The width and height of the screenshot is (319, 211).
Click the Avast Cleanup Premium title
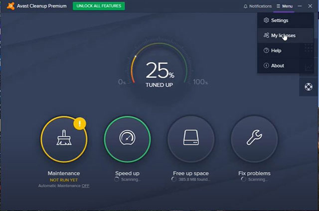click(x=42, y=6)
